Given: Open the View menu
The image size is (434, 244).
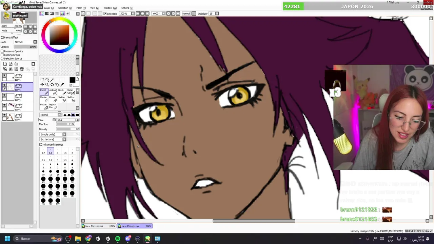Looking at the screenshot, I should point(95,8).
